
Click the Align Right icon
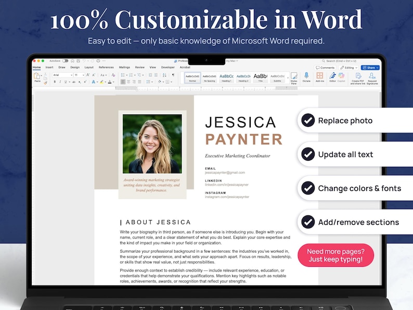(134, 82)
